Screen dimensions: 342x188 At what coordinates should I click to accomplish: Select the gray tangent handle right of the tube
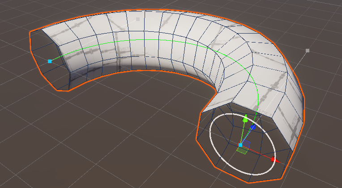tap(308, 51)
